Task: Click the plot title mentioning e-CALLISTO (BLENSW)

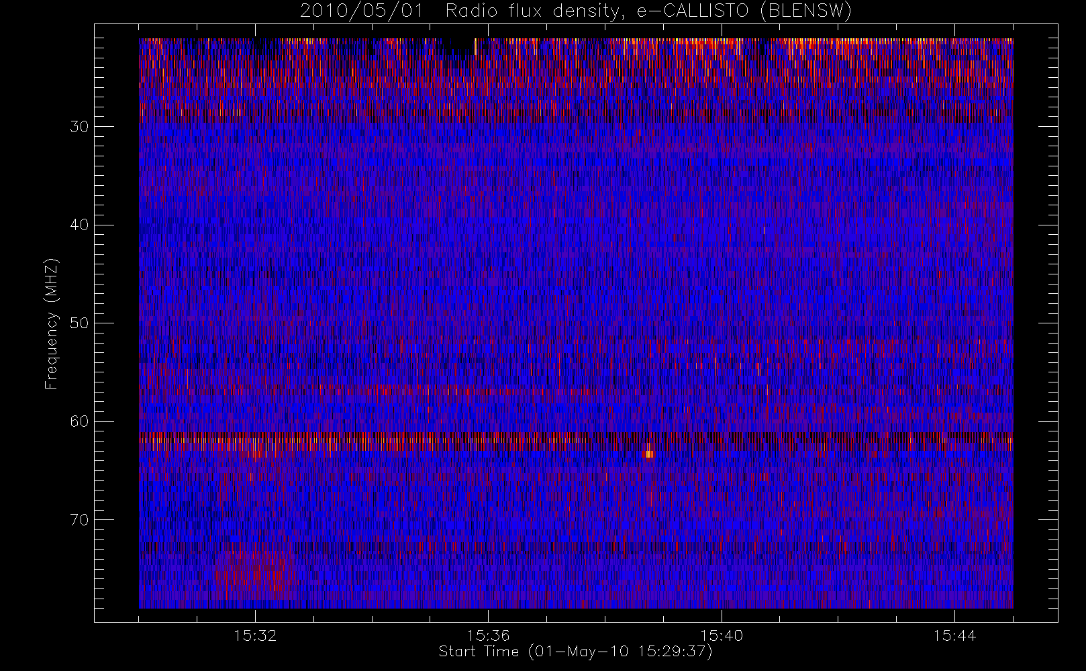Action: [576, 11]
